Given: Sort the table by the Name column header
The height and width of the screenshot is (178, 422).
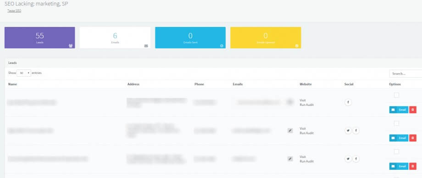Looking at the screenshot, I should (12, 84).
